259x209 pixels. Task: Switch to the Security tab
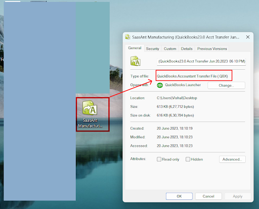point(152,49)
